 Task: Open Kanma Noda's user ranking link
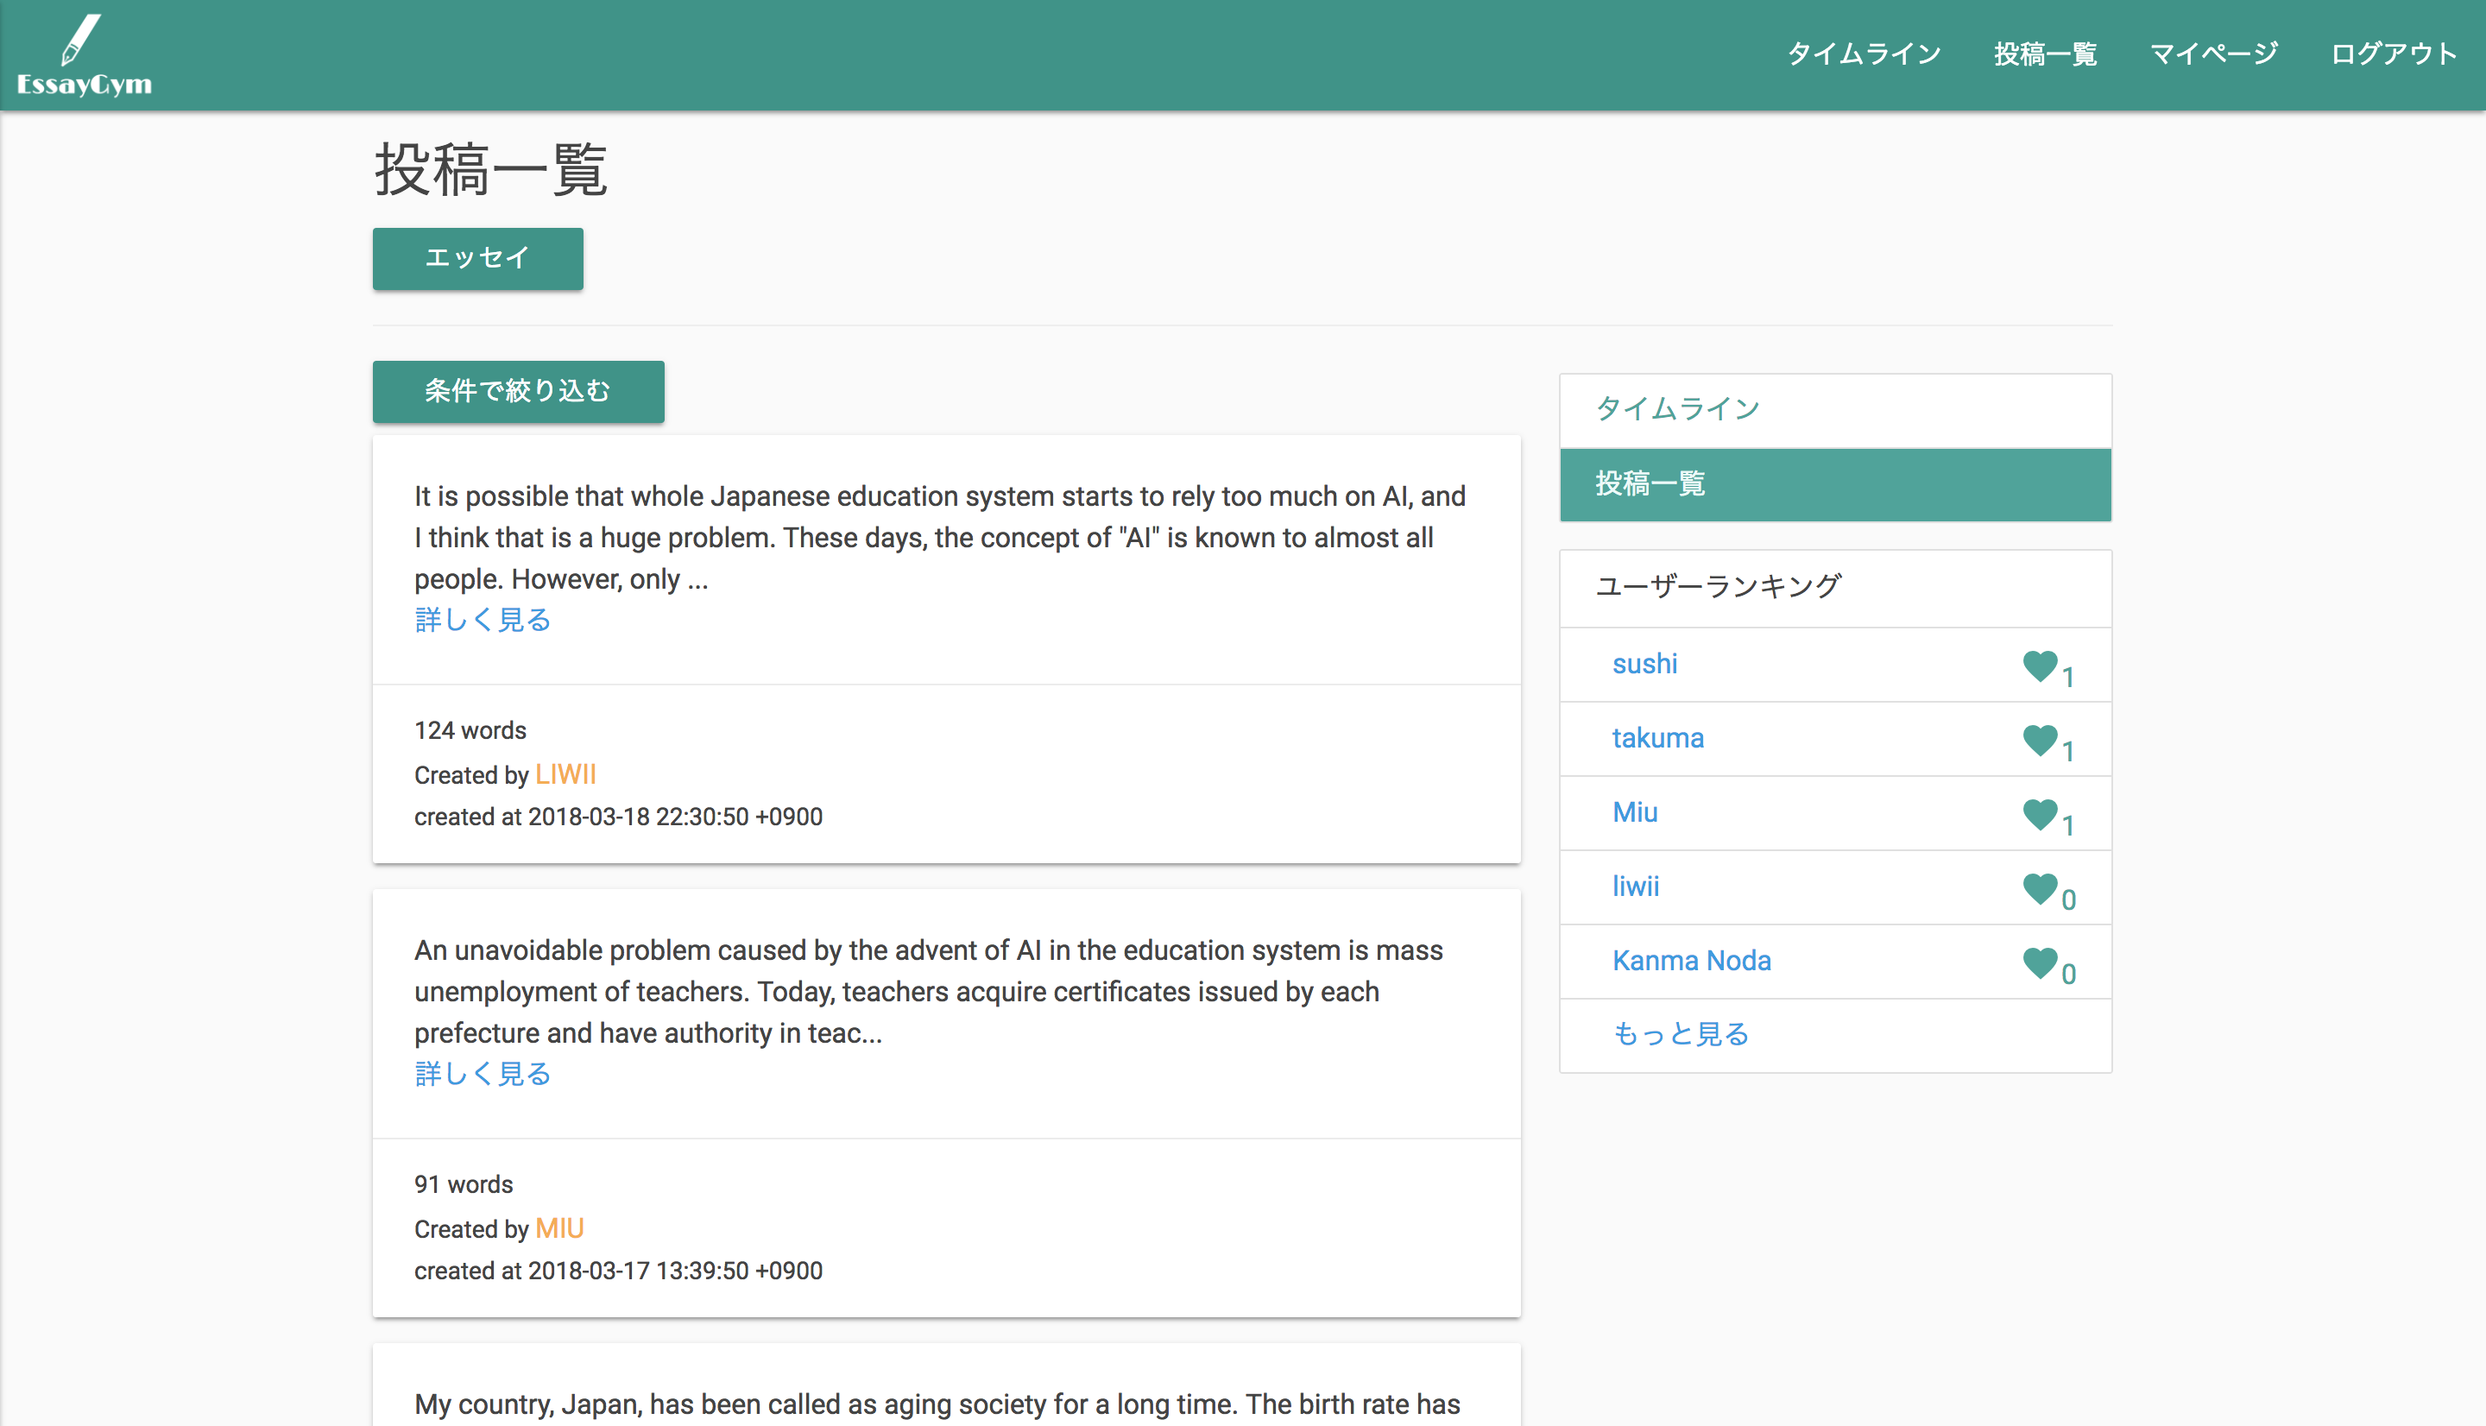pyautogui.click(x=1691, y=961)
